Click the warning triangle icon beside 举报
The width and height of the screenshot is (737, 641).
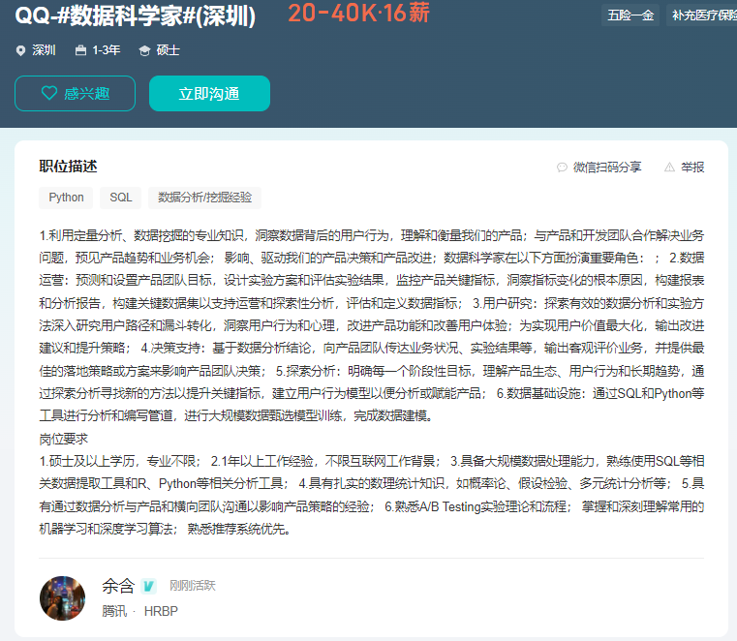pos(669,168)
